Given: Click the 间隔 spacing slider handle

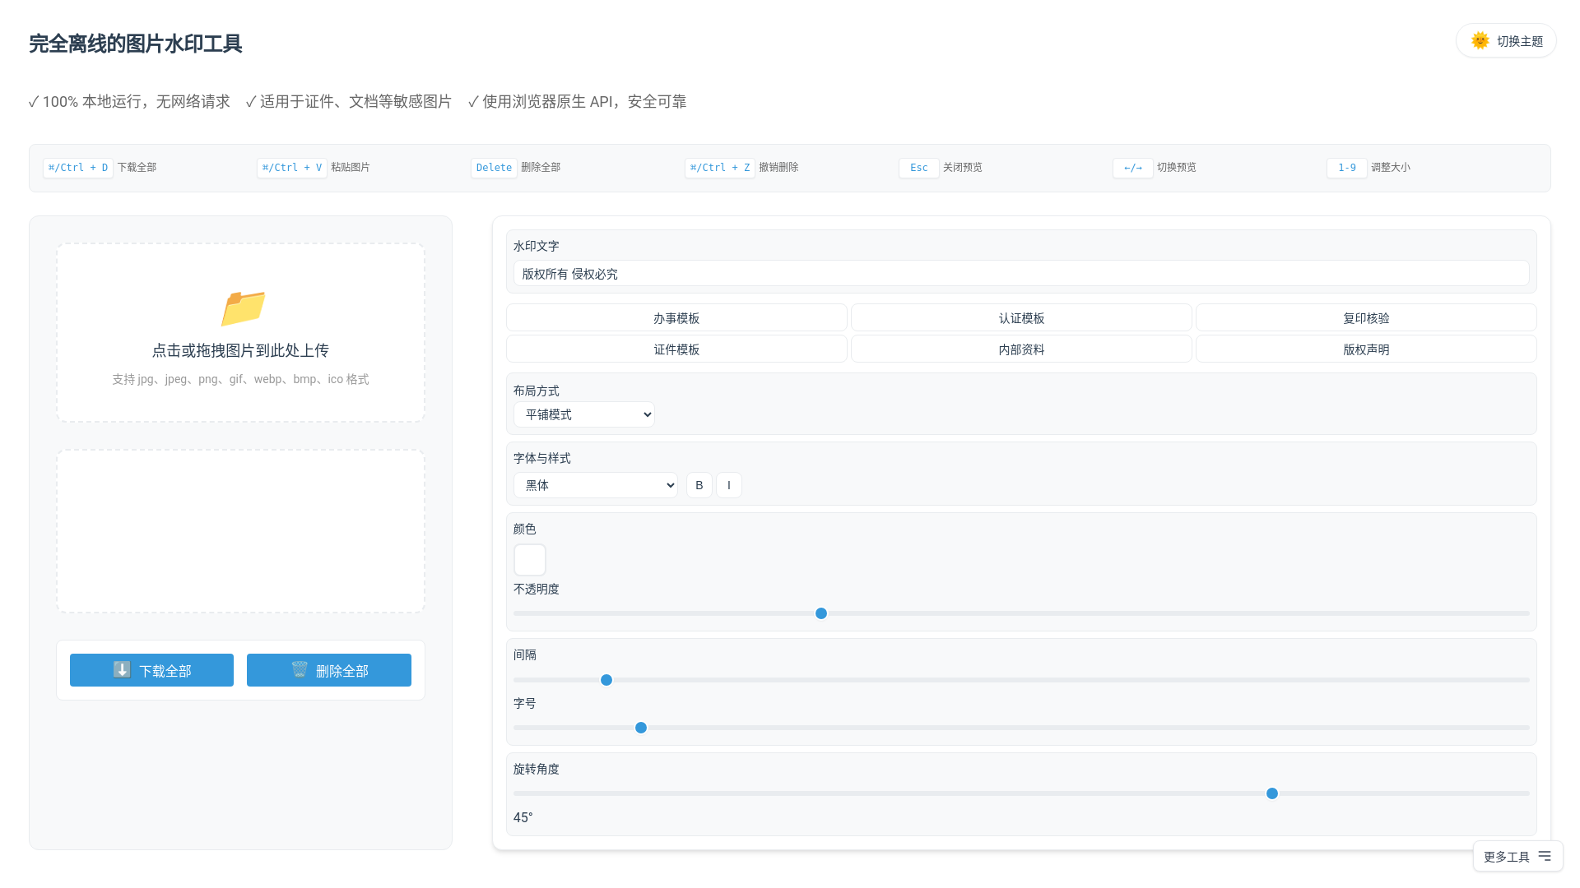Looking at the screenshot, I should coord(606,680).
